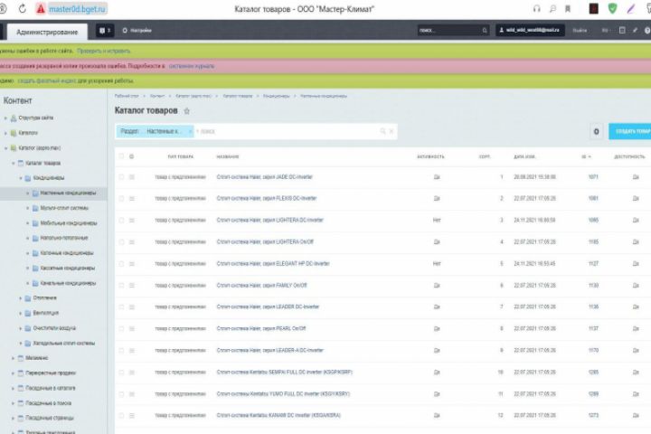Open row actions menu for JADE product
651x434 pixels.
pos(132,177)
